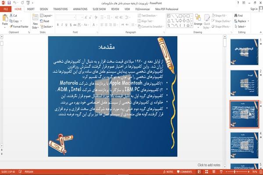Save the presentation from the quick access toolbar

pyautogui.click(x=9, y=3)
